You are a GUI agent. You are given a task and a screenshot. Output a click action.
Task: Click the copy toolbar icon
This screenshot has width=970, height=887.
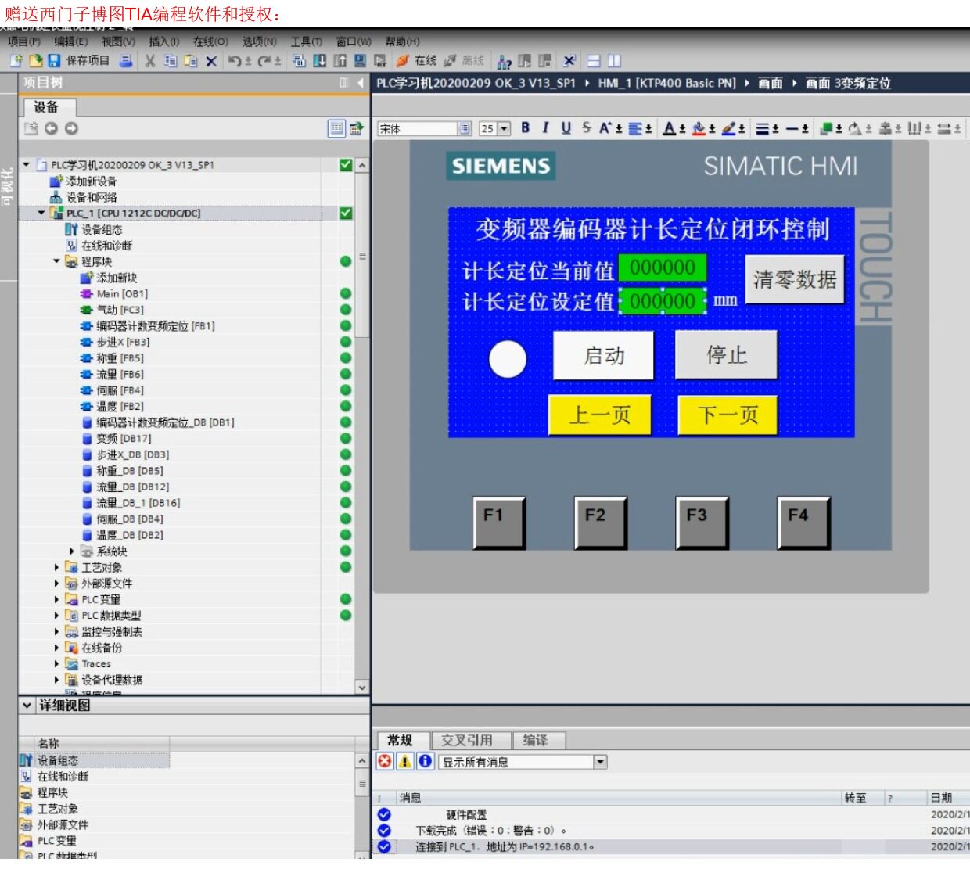coord(171,61)
